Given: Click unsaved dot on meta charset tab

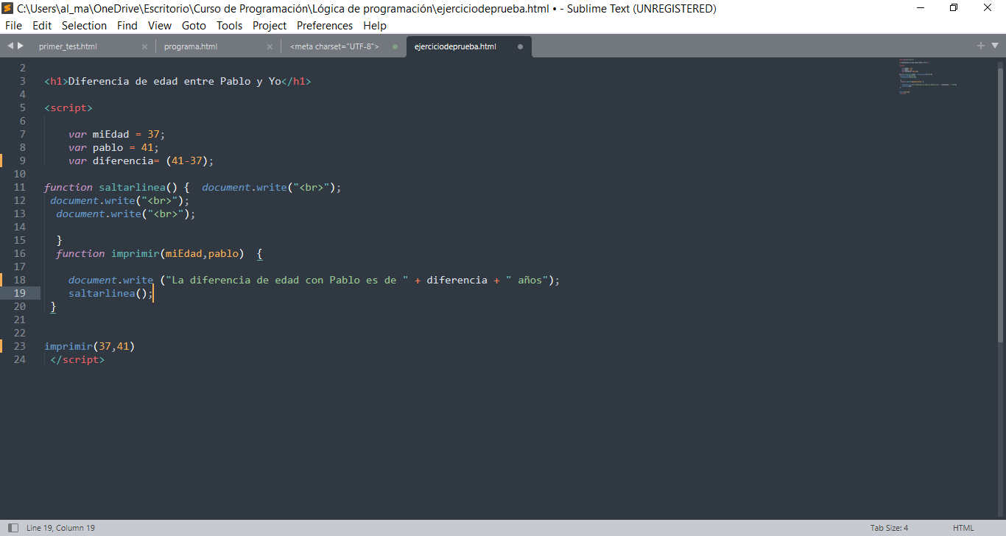Looking at the screenshot, I should click(395, 46).
